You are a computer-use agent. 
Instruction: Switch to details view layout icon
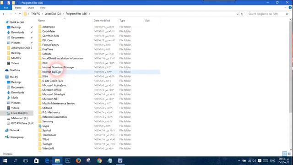(284, 154)
